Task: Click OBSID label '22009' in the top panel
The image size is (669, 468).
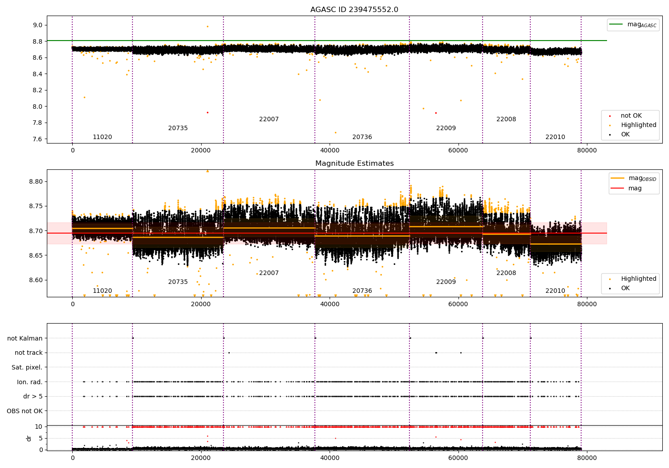Action: [446, 128]
